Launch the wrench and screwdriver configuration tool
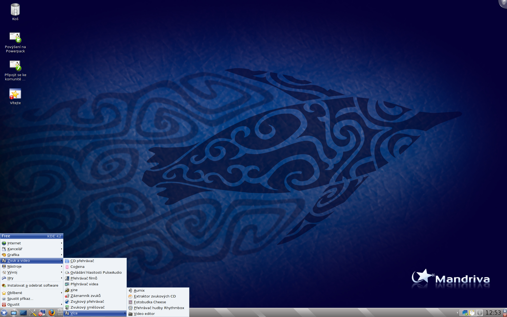This screenshot has width=507, height=317. pos(33,313)
